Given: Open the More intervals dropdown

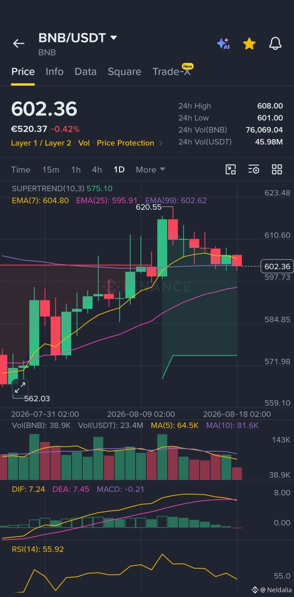Looking at the screenshot, I should pos(150,170).
